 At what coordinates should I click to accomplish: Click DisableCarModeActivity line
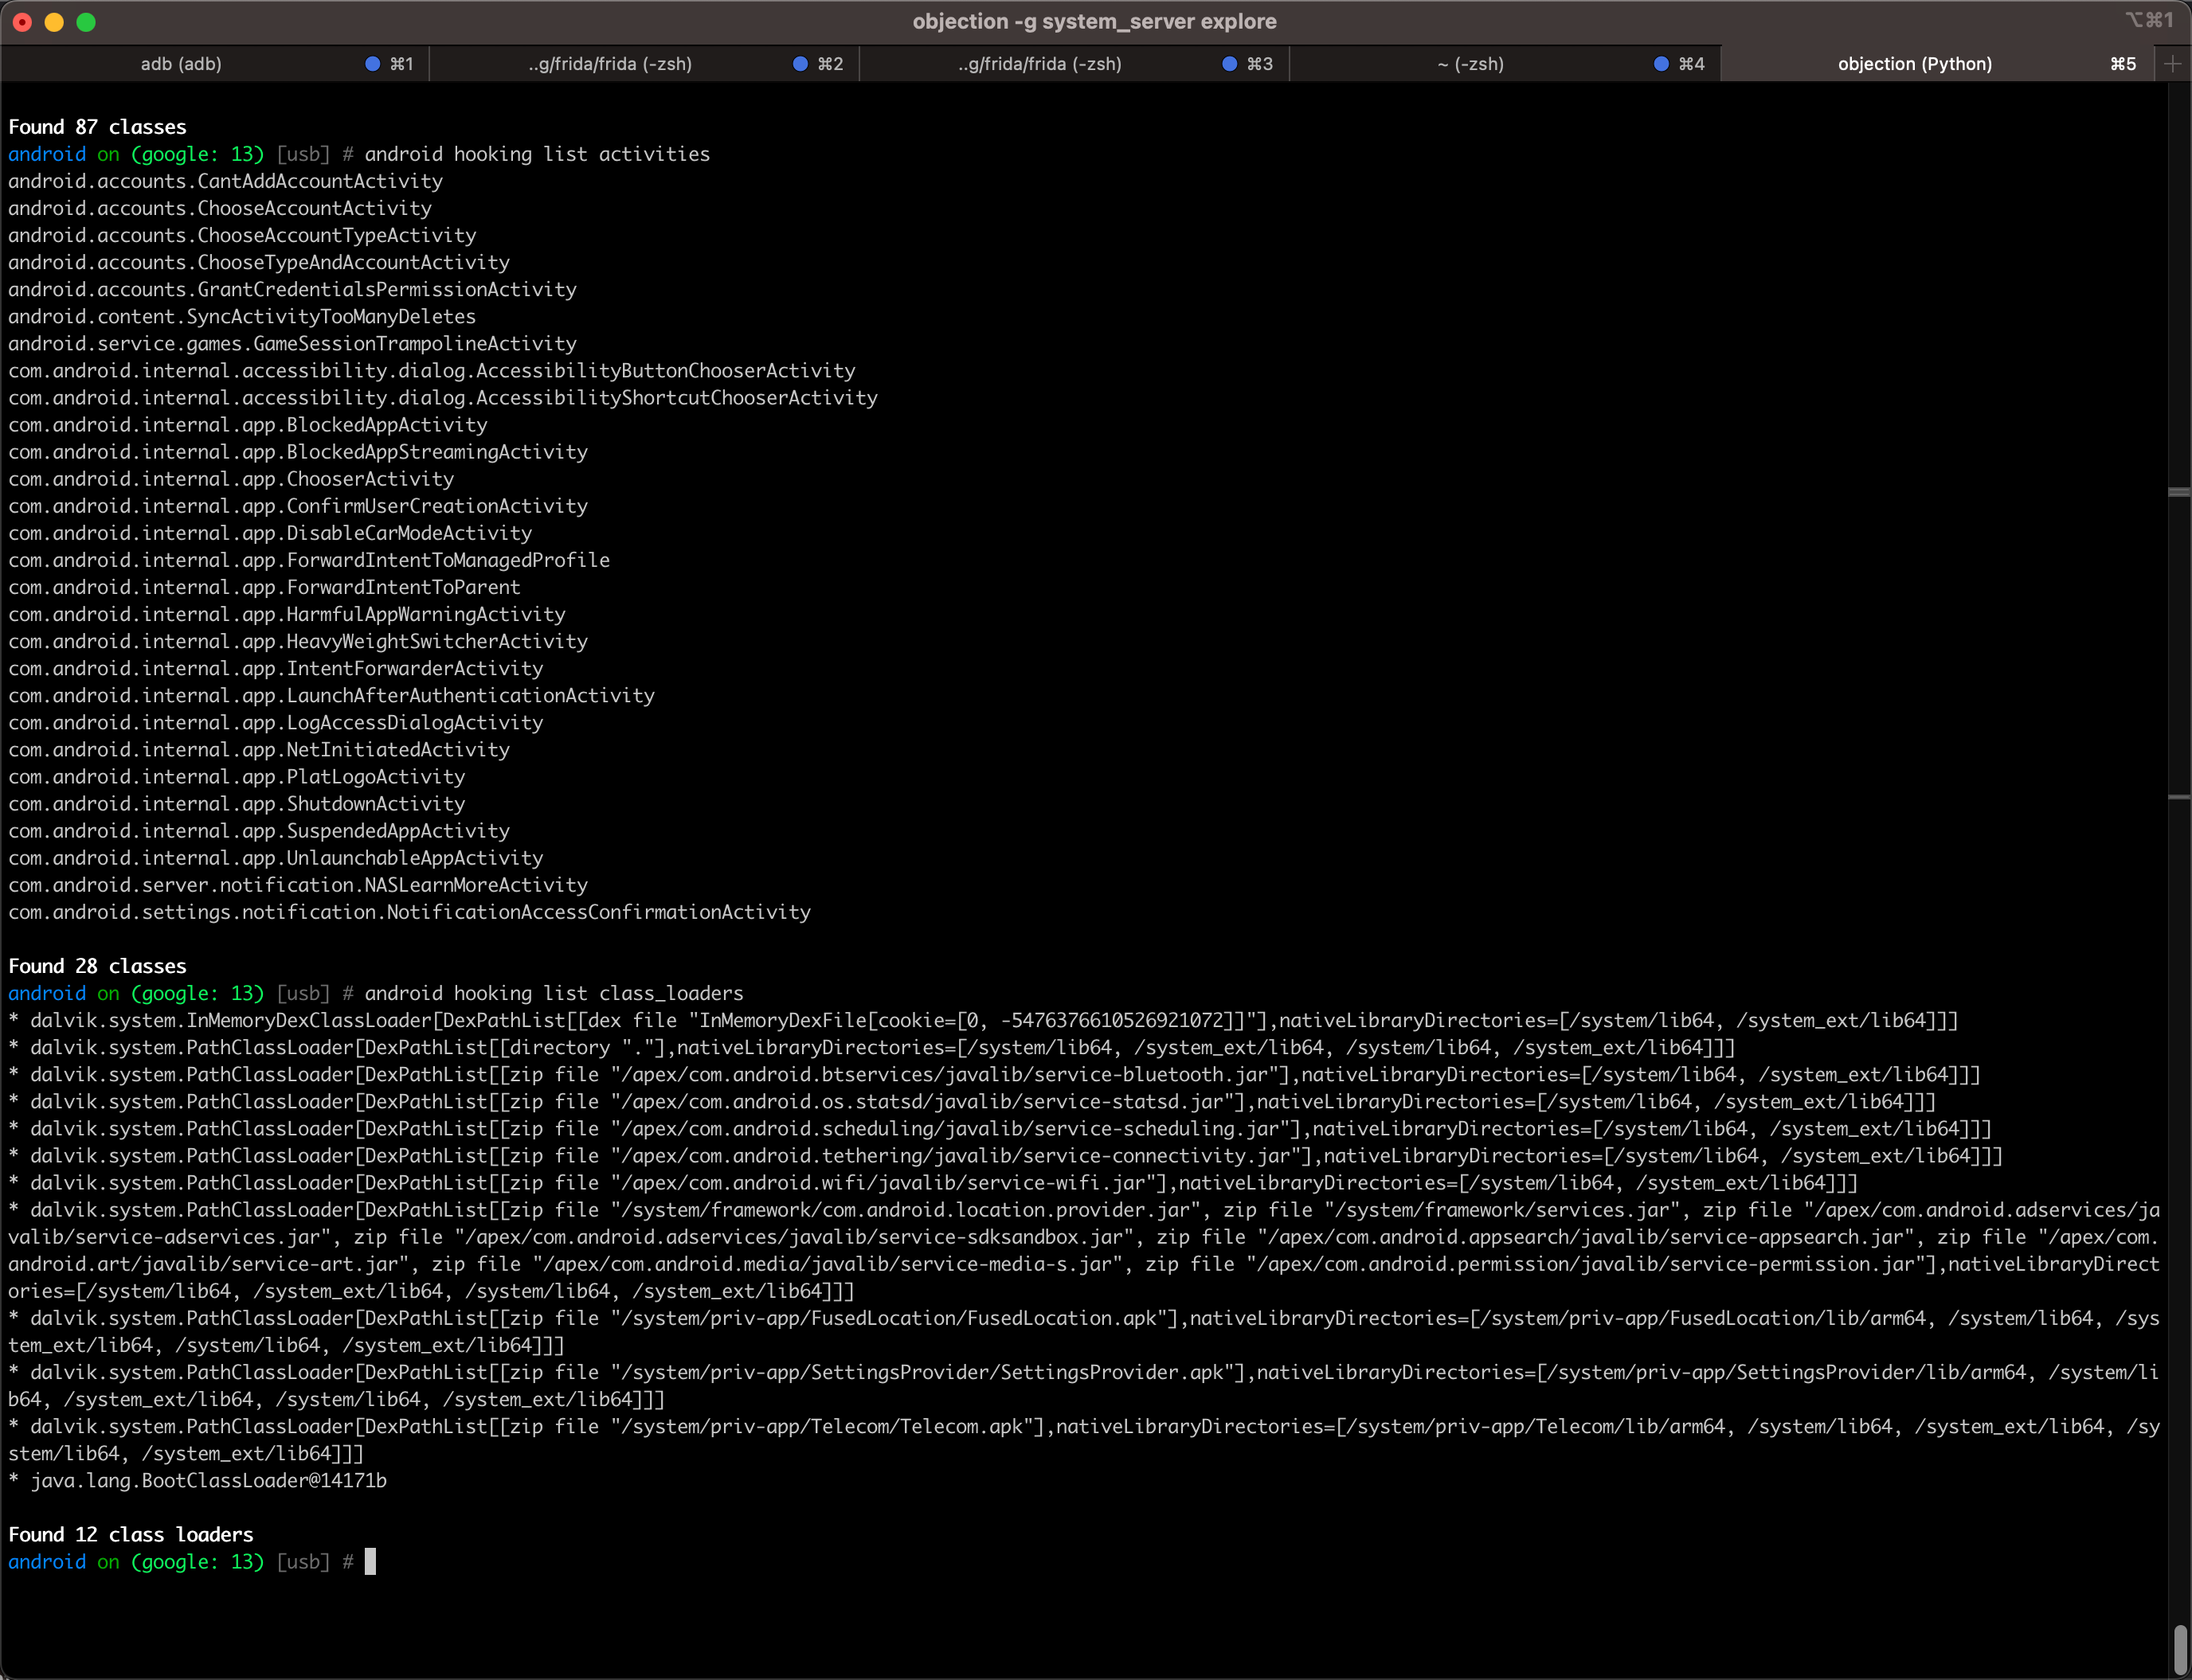click(270, 532)
